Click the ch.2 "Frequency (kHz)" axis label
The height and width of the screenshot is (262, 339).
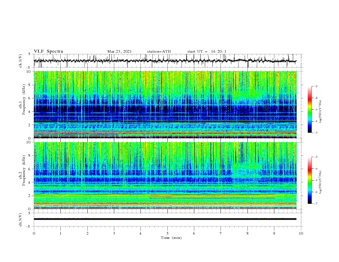click(24, 170)
